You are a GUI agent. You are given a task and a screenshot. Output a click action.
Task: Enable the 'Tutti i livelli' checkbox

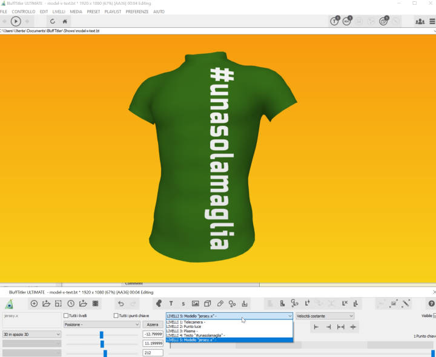click(x=66, y=316)
